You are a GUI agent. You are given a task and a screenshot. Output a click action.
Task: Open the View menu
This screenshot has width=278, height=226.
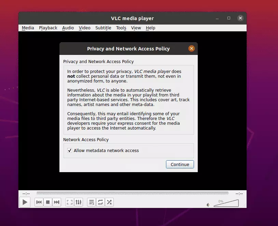point(136,28)
